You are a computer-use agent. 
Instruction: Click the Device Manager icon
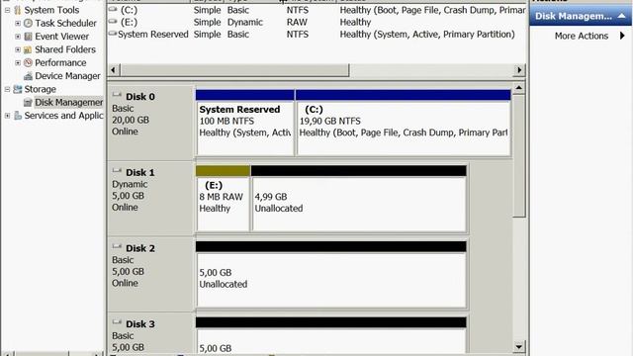coord(28,76)
